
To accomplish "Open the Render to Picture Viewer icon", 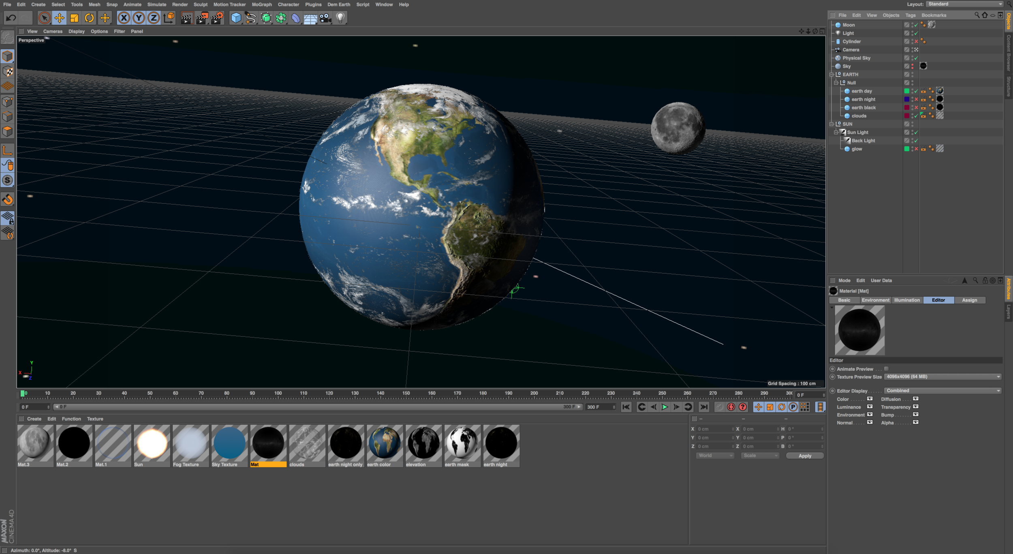I will (202, 18).
